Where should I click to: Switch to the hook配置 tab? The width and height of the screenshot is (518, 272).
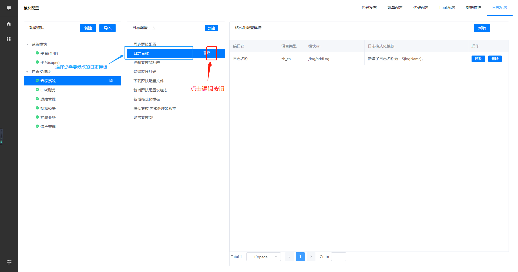coord(447,8)
